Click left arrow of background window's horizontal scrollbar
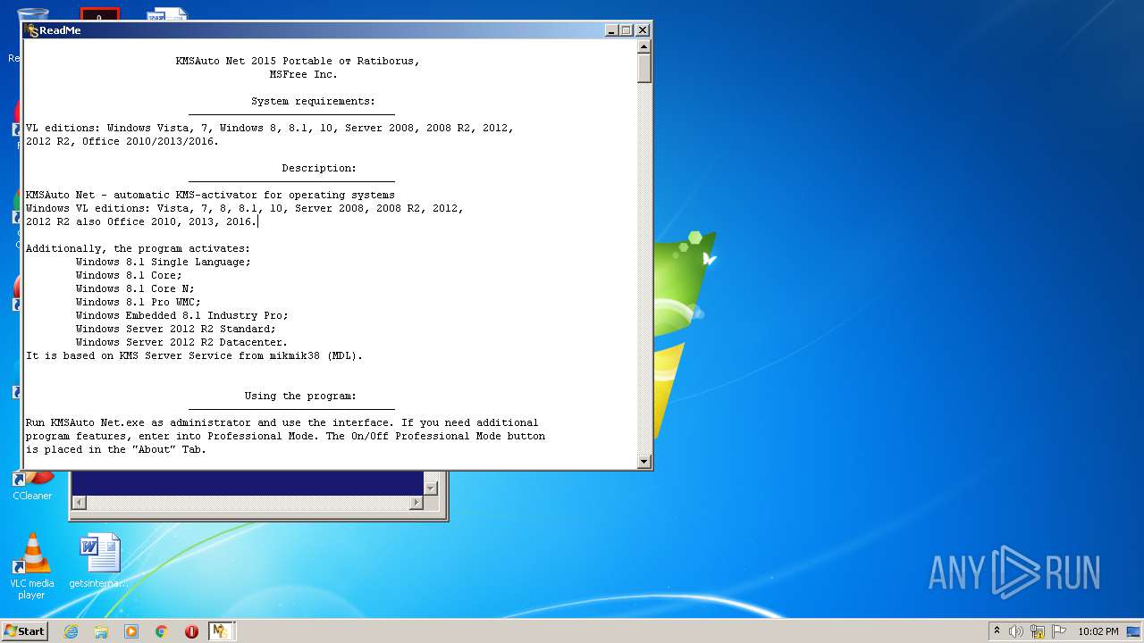This screenshot has height=643, width=1144. [x=79, y=503]
